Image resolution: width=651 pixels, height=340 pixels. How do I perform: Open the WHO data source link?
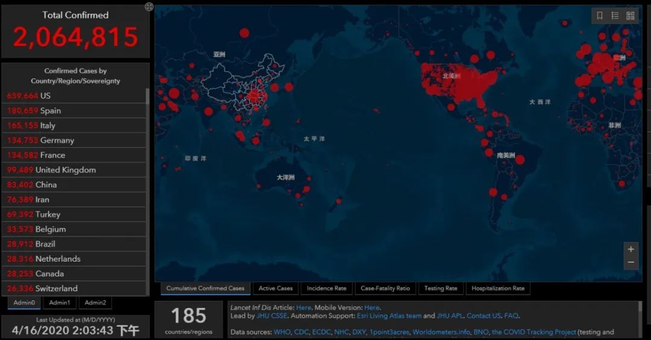pos(282,332)
